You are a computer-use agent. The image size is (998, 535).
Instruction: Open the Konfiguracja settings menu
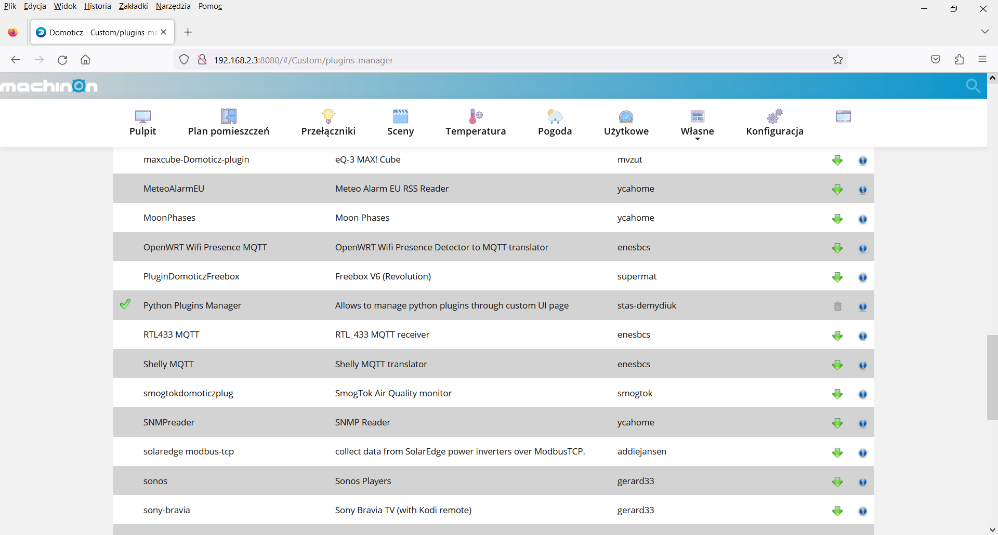click(775, 123)
